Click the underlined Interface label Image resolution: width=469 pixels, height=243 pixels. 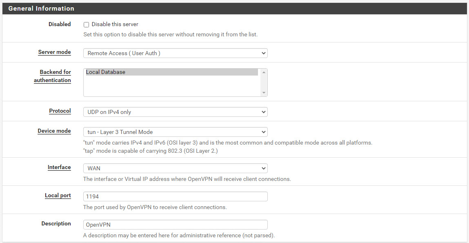[x=59, y=167]
